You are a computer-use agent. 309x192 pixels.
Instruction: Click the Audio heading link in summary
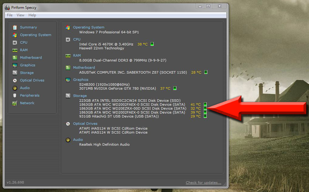click(78, 140)
